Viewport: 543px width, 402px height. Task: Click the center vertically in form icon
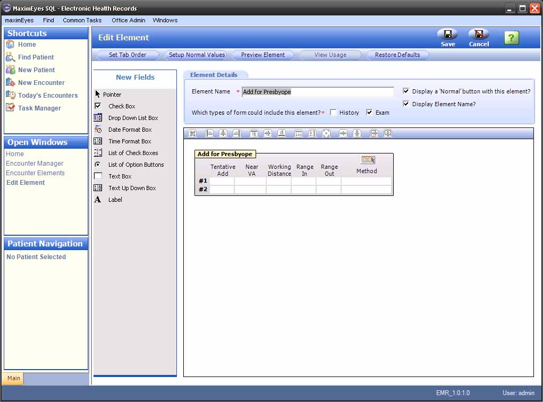click(x=388, y=133)
